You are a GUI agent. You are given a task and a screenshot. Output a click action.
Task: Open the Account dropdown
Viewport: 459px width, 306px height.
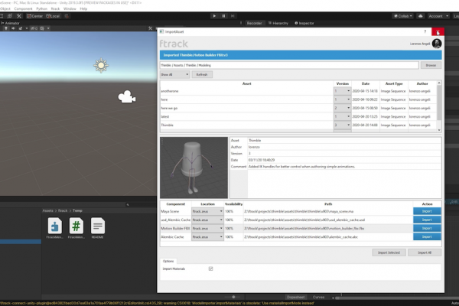(438, 16)
